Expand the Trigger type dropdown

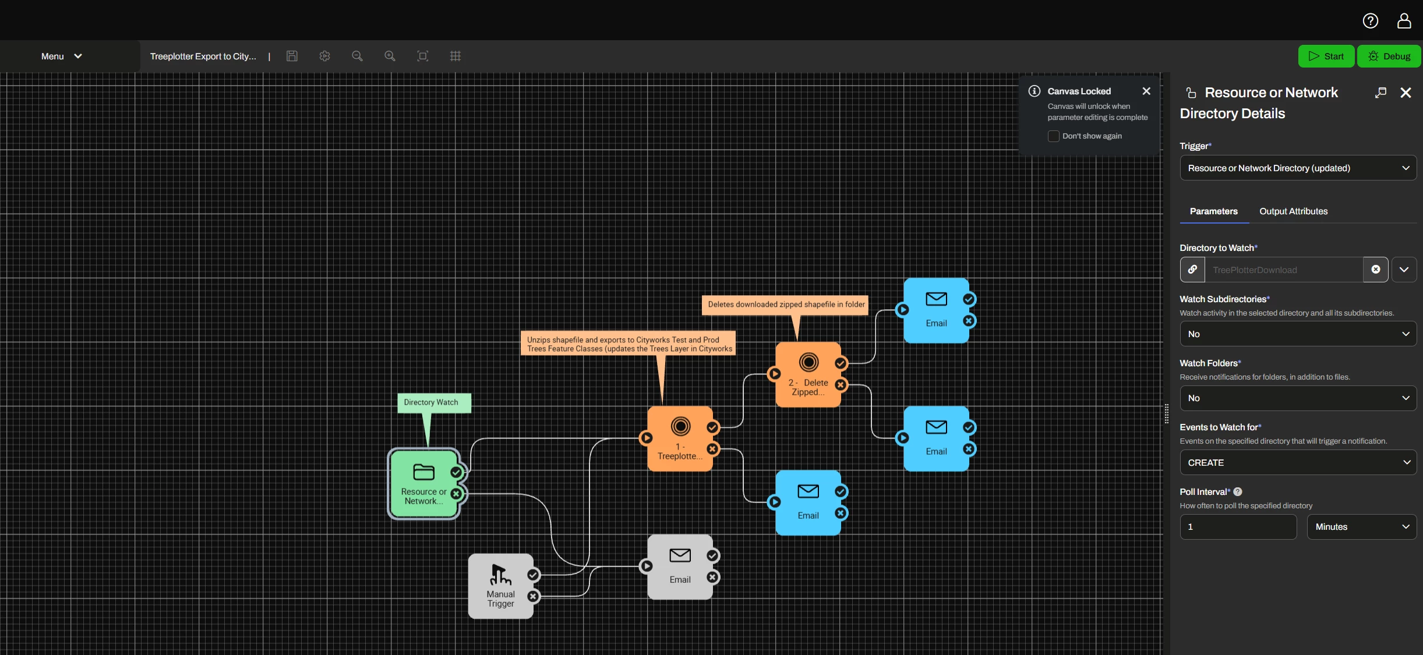[x=1298, y=168]
